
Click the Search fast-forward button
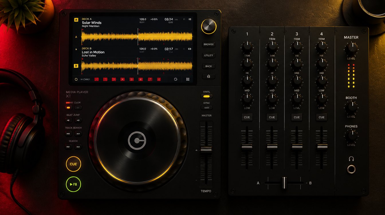coord(78,147)
